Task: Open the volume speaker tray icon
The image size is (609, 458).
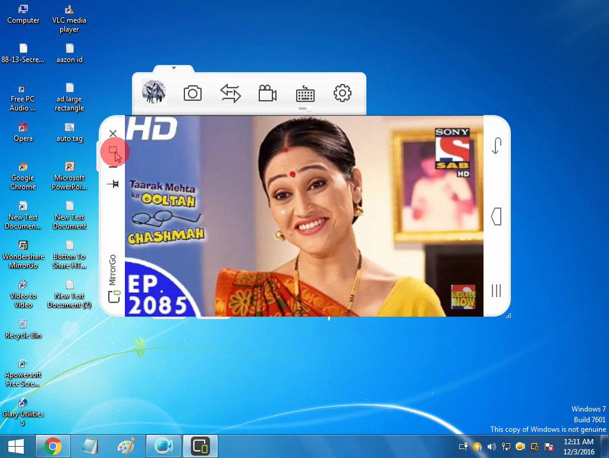Action: (492, 447)
